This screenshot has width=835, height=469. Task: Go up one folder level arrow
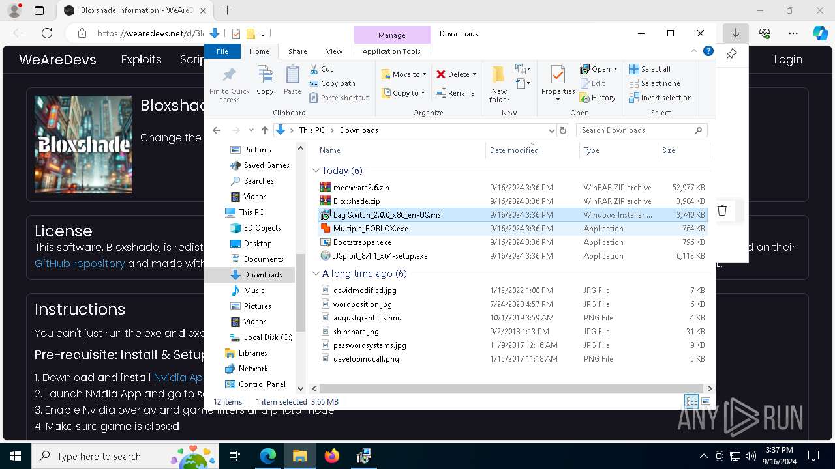click(x=264, y=130)
